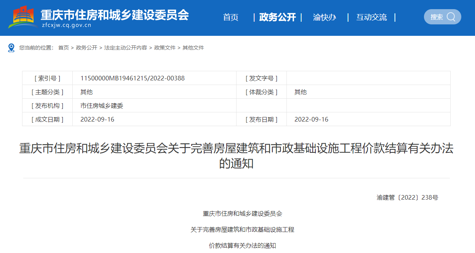Click the document number 渝建管〔2022〕238号
This screenshot has height=253, width=475.
coord(408,197)
